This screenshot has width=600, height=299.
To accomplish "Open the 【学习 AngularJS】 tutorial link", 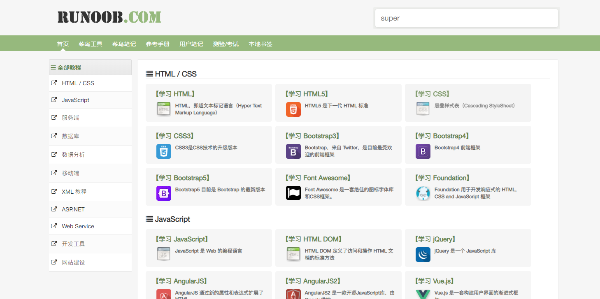I will pos(181,281).
